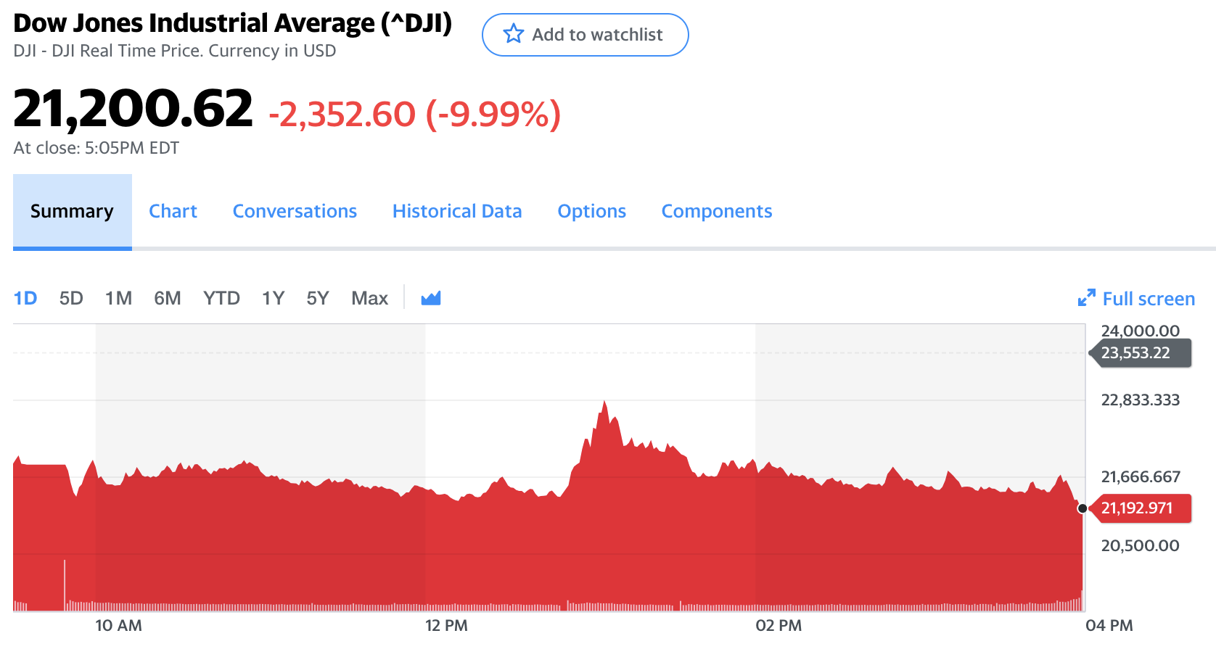Select the 1Y time range

(273, 298)
